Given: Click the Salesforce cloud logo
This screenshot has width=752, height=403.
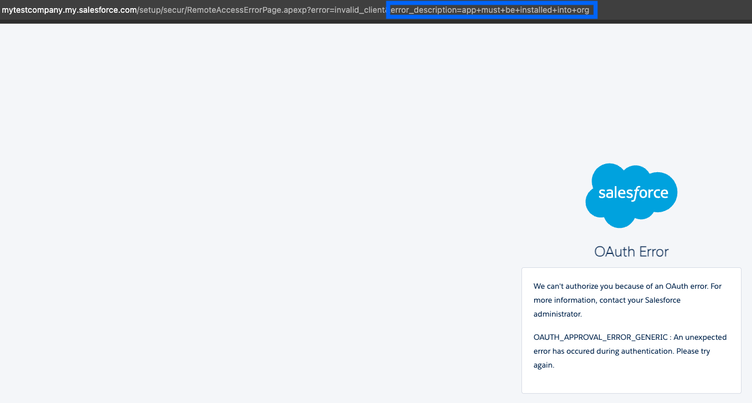Looking at the screenshot, I should tap(631, 195).
